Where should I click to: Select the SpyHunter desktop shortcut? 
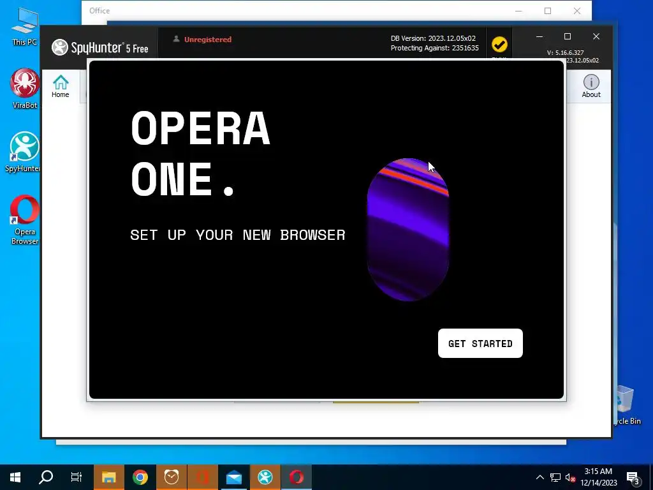[x=23, y=152]
